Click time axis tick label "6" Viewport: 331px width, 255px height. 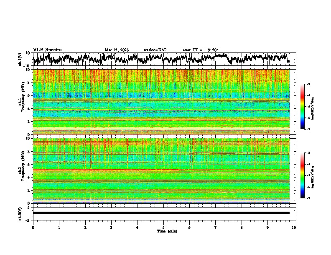click(190, 227)
